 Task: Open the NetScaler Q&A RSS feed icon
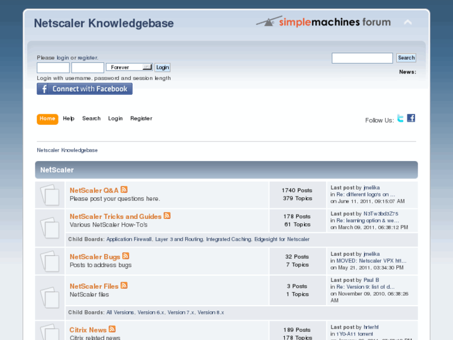tap(124, 190)
